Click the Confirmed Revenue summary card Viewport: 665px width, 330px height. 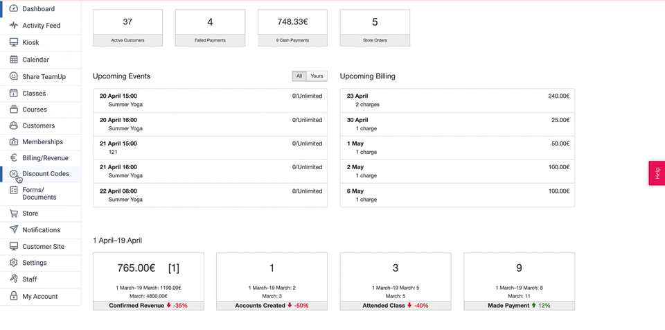[148, 281]
